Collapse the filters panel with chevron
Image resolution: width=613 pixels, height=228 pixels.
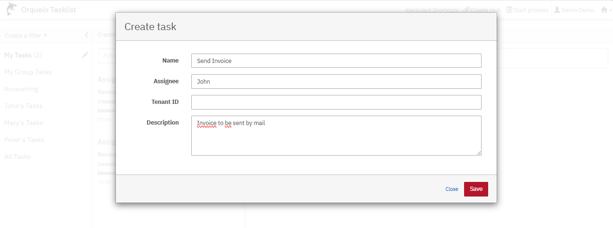[x=87, y=35]
